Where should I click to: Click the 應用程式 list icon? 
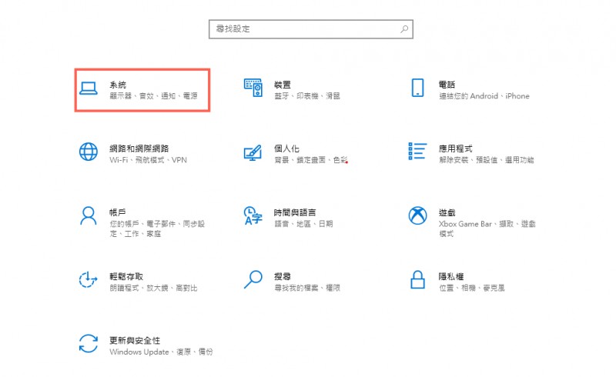coord(417,152)
